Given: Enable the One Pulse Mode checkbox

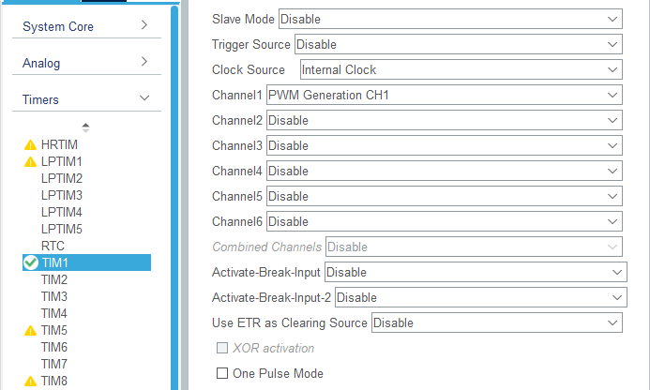Looking at the screenshot, I should point(222,373).
